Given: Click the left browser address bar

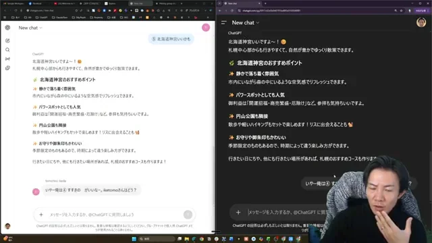Looking at the screenshot, I should click(49, 11).
